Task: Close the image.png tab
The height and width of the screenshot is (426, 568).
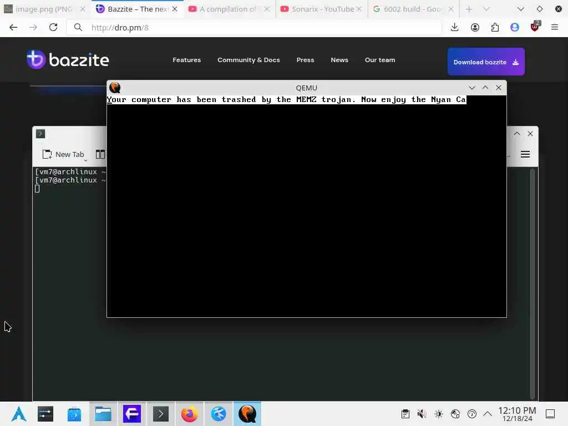Action: pos(83,9)
